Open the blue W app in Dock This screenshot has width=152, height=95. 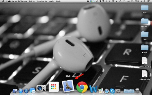tap(93, 89)
